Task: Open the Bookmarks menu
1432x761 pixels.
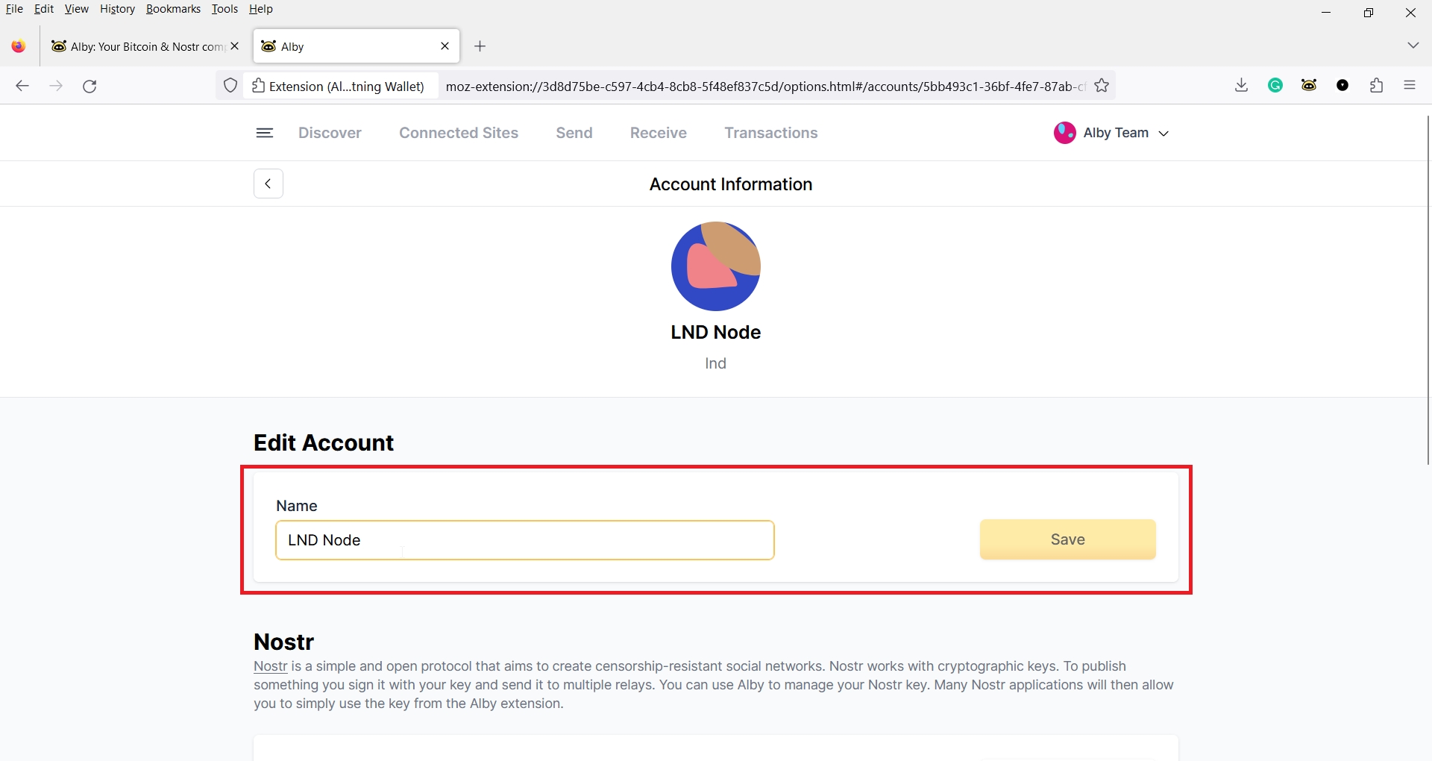Action: click(173, 9)
